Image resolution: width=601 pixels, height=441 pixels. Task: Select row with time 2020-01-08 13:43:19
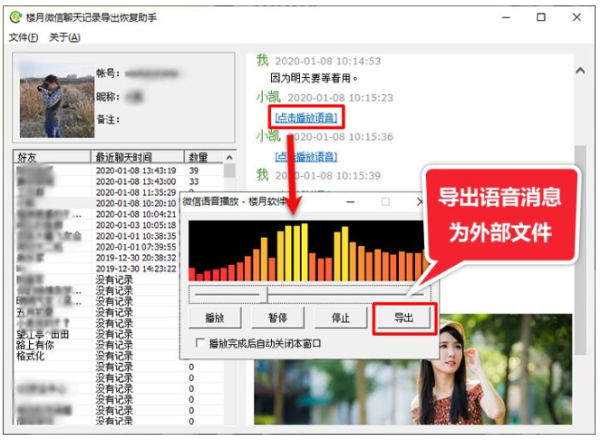pos(119,170)
